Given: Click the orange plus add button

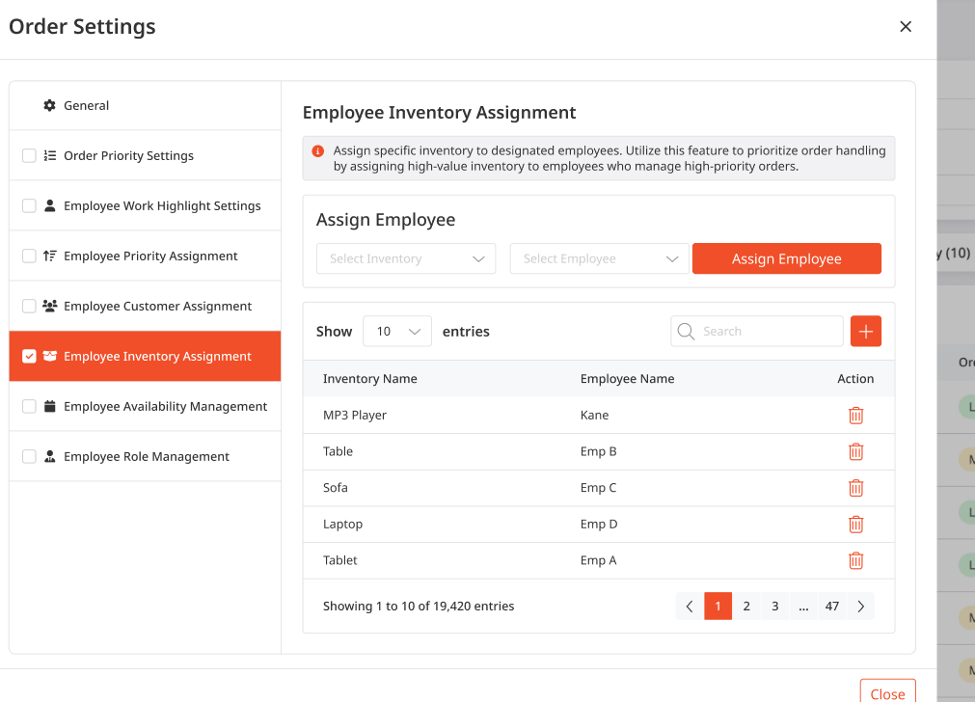Looking at the screenshot, I should tap(865, 332).
